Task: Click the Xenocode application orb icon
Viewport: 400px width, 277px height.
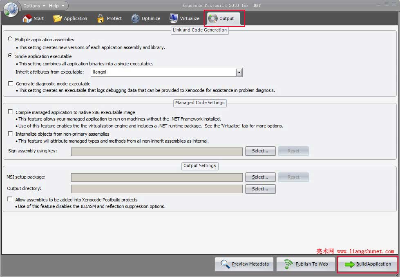Action: [11, 9]
